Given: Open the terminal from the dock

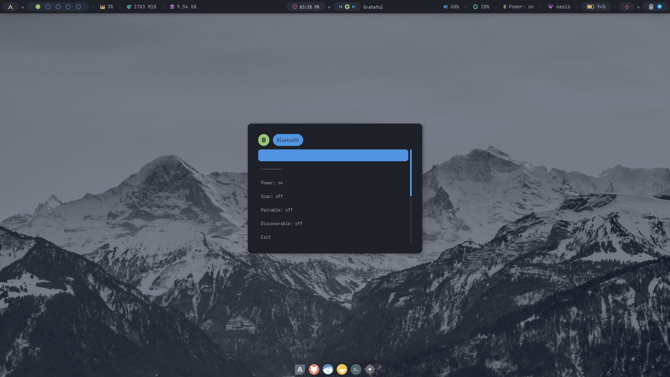Looking at the screenshot, I should pos(356,369).
